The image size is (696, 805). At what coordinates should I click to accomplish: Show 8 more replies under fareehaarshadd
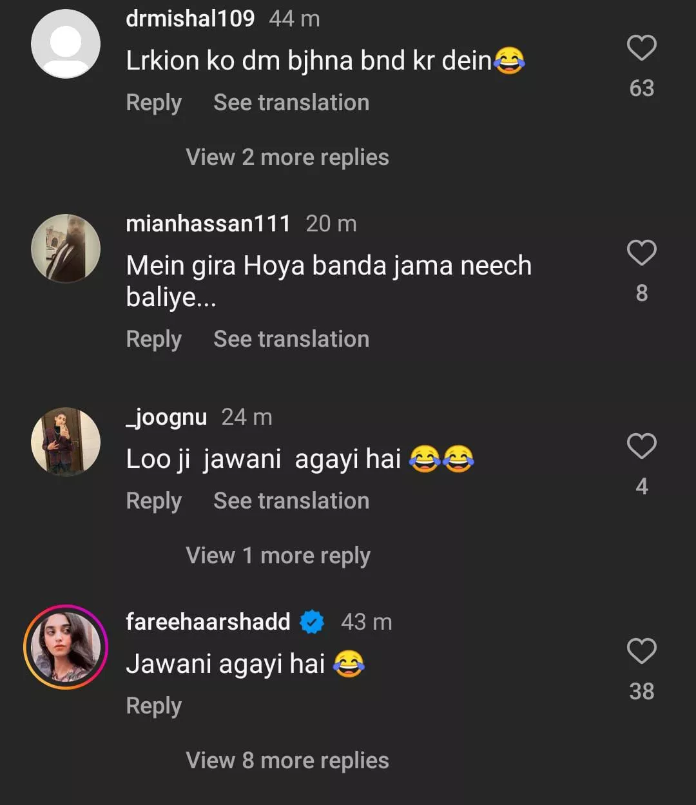(287, 761)
